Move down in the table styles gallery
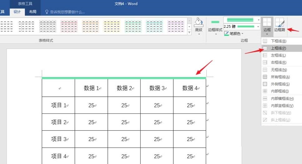Screen dimensions: 302x164 (189, 27)
